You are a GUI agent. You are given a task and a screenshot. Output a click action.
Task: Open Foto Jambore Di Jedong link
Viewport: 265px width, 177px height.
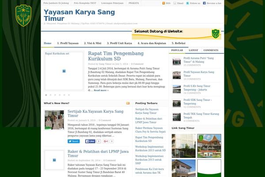pos(56,3)
